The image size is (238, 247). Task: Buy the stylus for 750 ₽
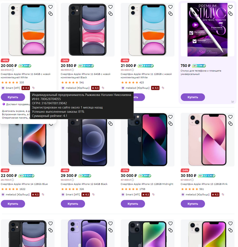coord(193,97)
